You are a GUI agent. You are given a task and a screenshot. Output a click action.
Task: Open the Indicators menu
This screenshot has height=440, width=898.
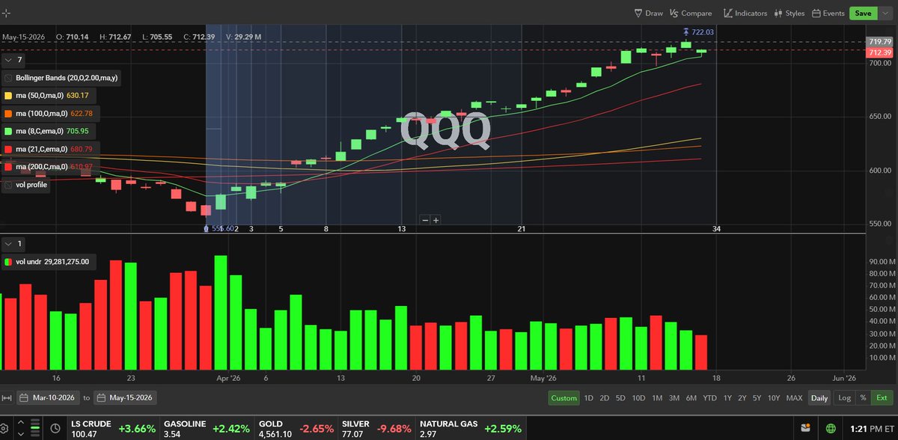(745, 13)
